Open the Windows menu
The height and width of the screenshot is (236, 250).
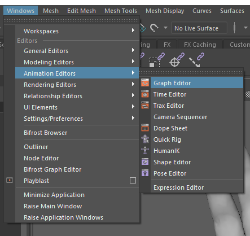tap(20, 11)
